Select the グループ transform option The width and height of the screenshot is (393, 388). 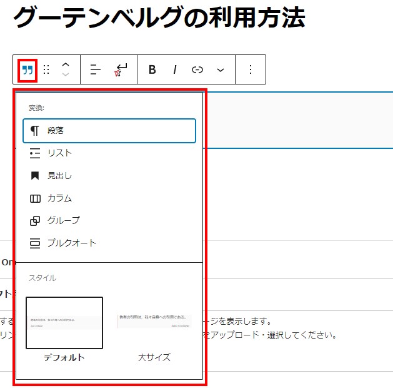coord(62,221)
